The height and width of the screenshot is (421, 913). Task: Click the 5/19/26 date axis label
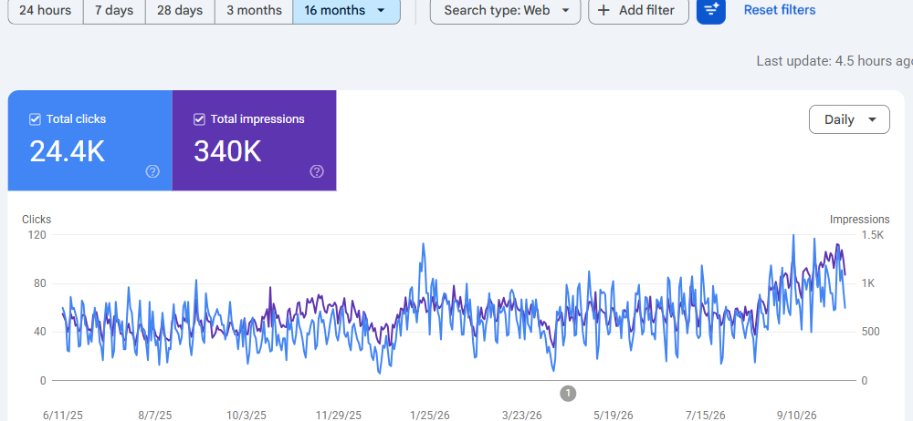pos(614,416)
